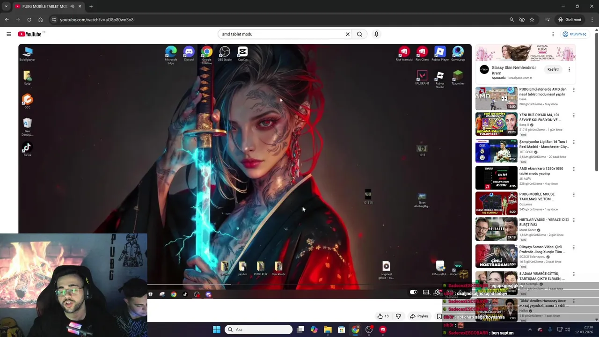This screenshot has width=599, height=337.
Task: Open options for 'AMD ekran kartı' video
Action: tap(574, 169)
